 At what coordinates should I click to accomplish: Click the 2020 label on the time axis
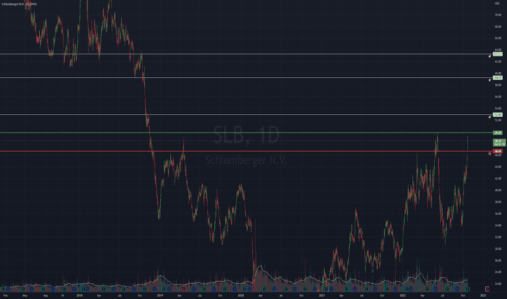(240, 295)
